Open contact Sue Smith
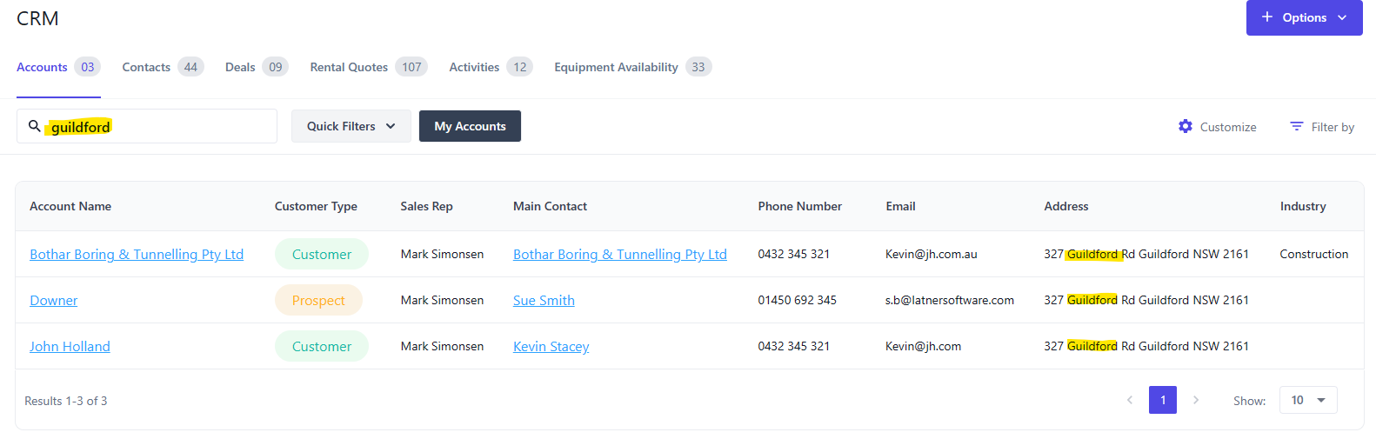Viewport: 1376px width, 439px height. coord(544,300)
